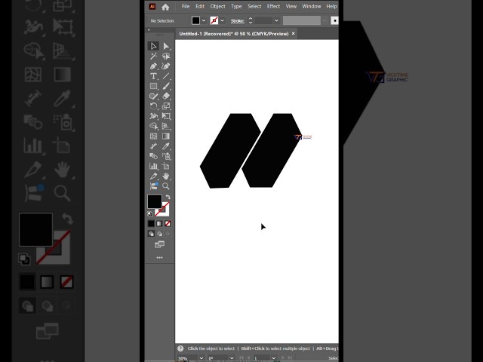Go to the next artboard
Viewport: 483px width, 362px height.
pyautogui.click(x=283, y=358)
